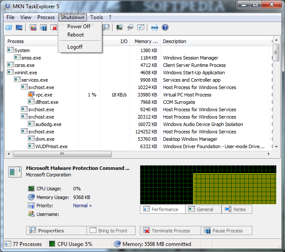Click the performance graph area
Image resolution: width=285 pixels, height=252 pixels.
click(208, 185)
